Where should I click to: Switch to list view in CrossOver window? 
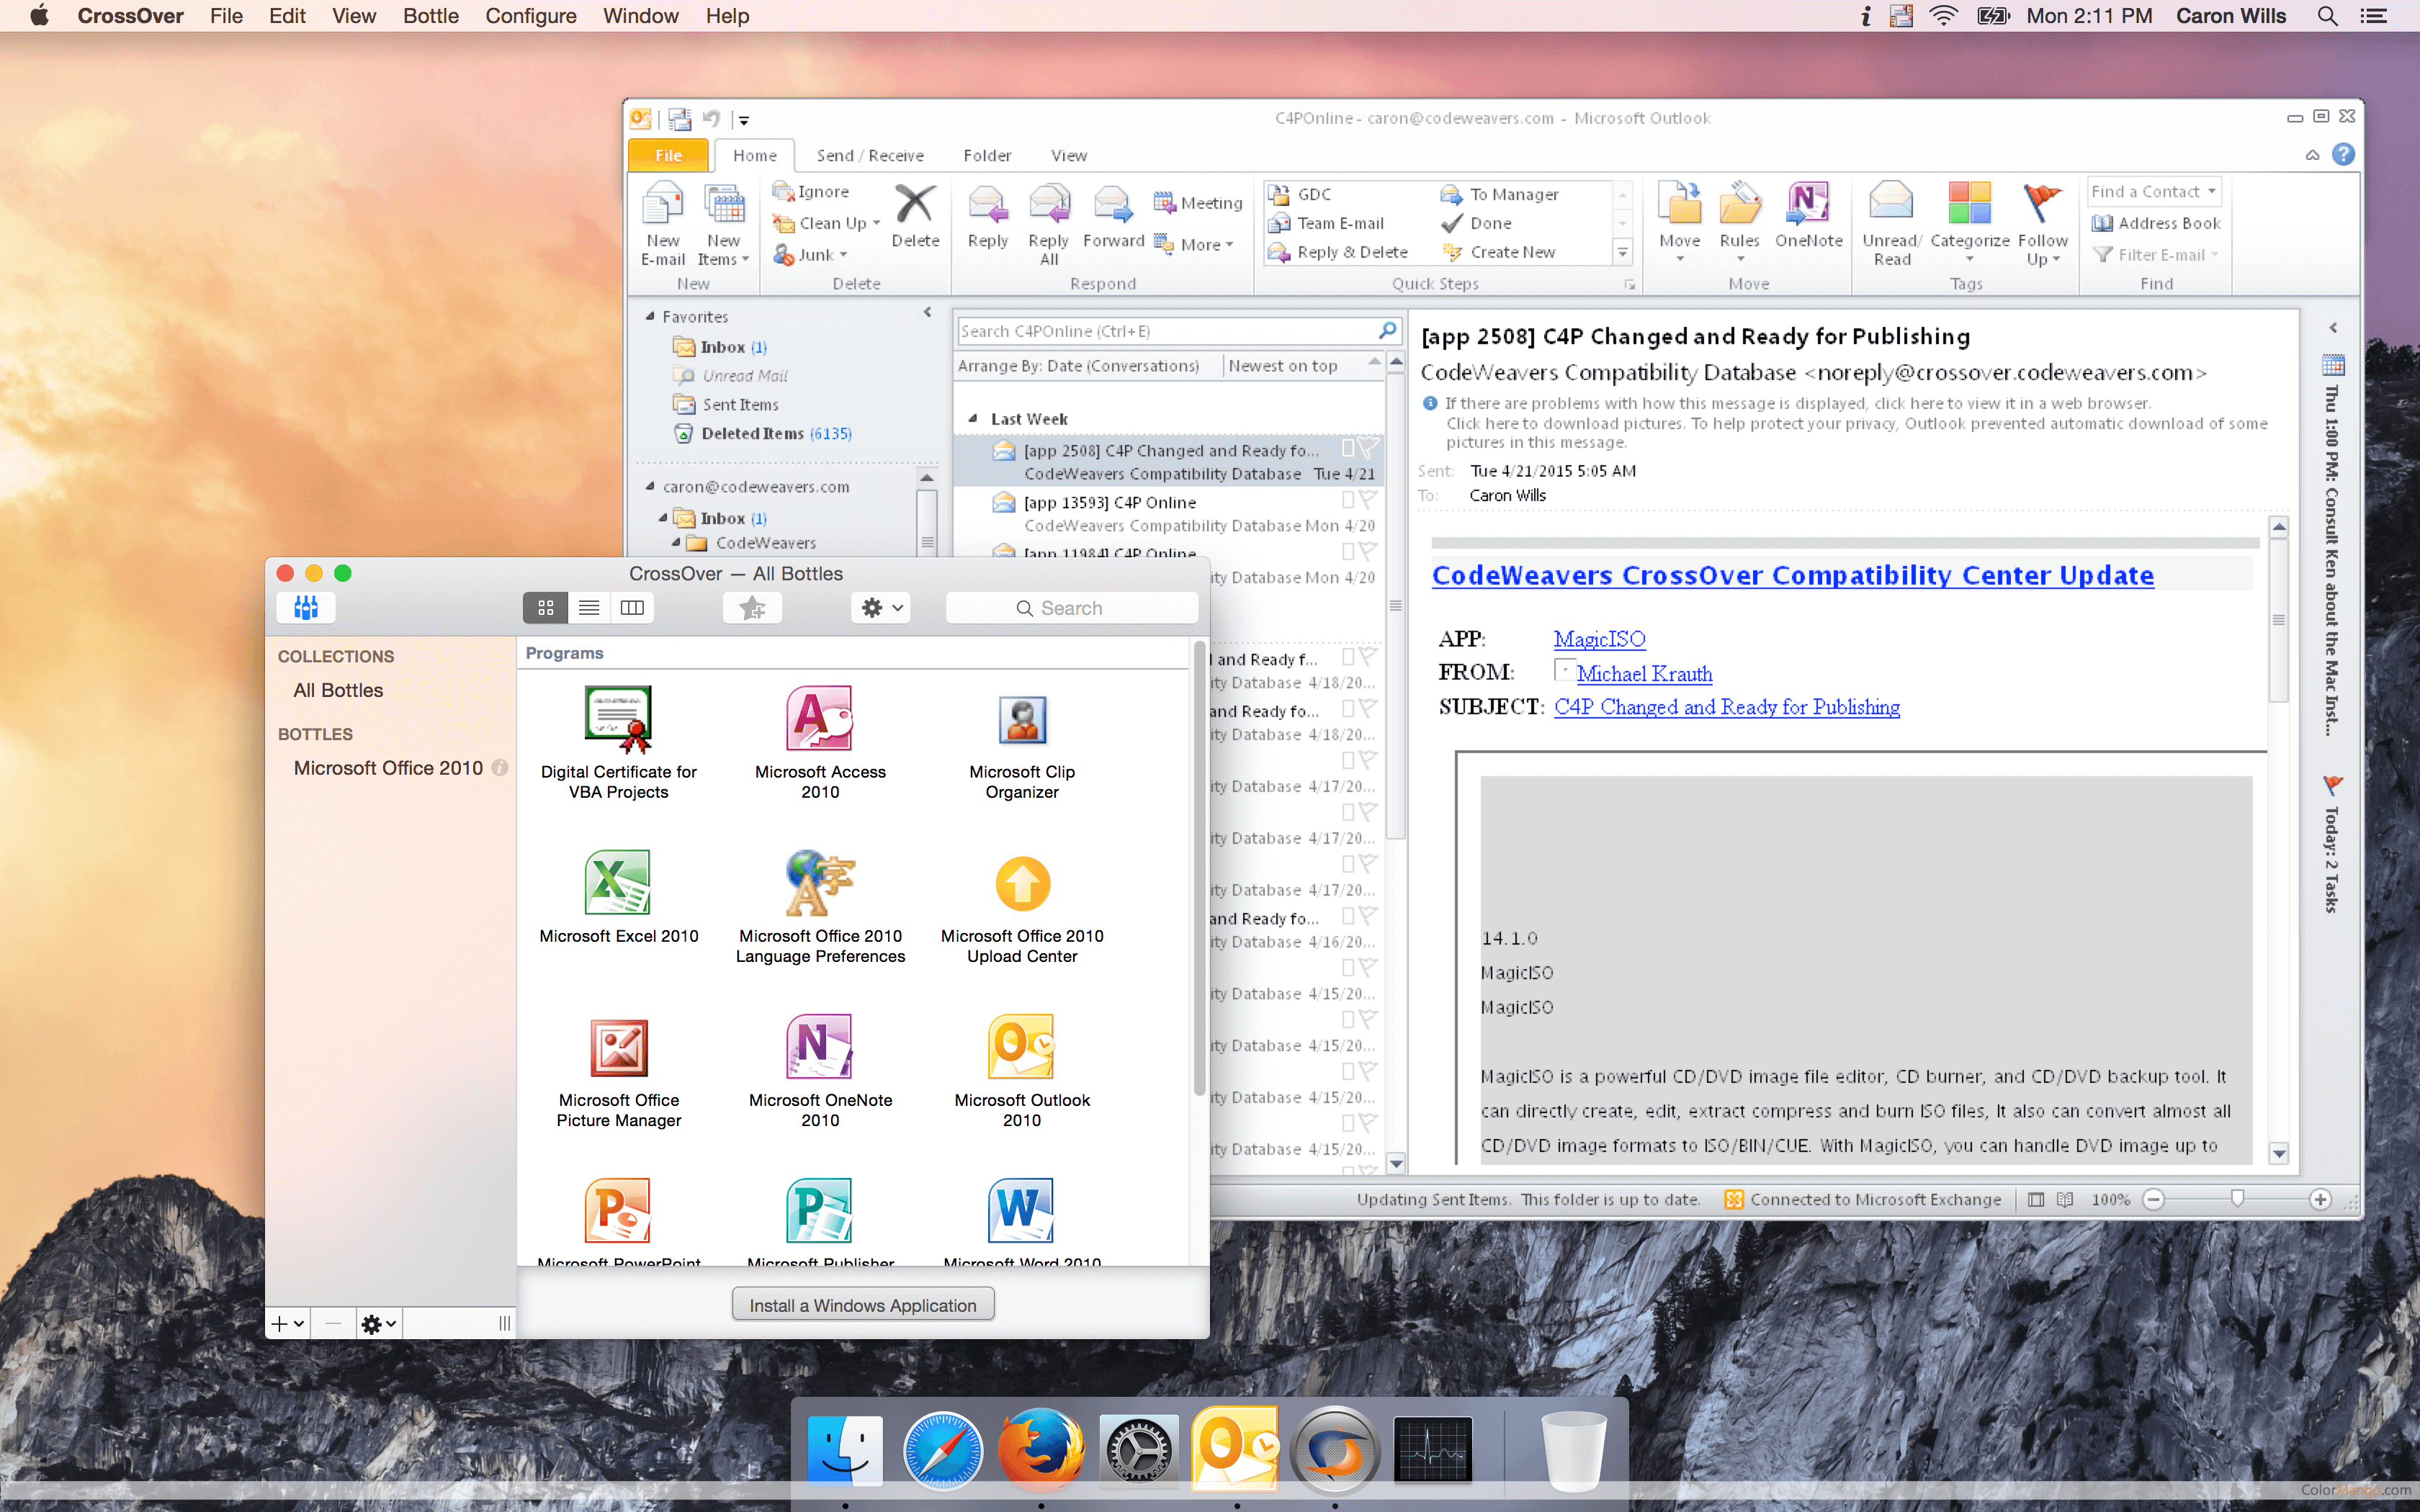coord(588,607)
